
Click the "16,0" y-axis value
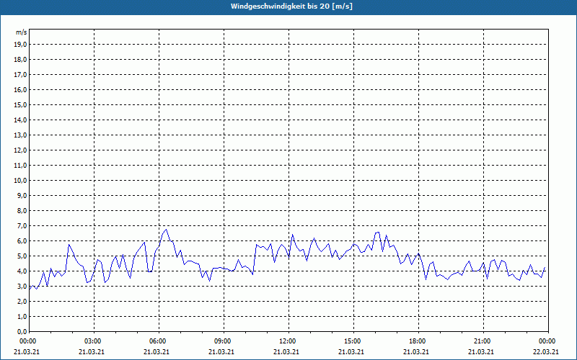pyautogui.click(x=20, y=89)
